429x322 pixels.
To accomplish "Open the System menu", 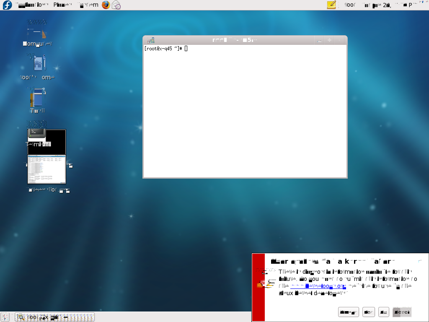I will pos(88,5).
